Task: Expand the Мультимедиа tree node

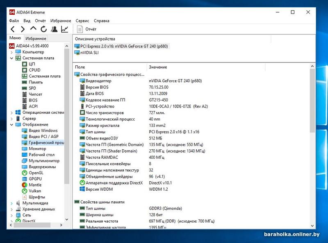Action: pyautogui.click(x=12, y=203)
